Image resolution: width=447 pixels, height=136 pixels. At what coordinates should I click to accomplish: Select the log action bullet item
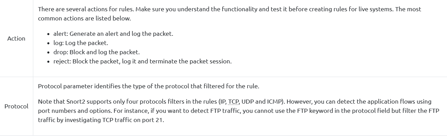point(81,43)
